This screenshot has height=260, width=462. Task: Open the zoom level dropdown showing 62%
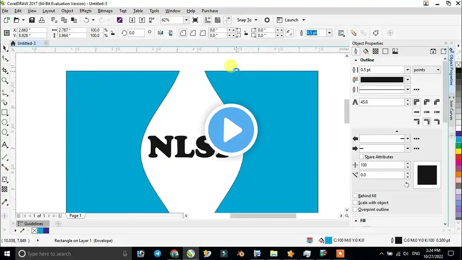tap(186, 20)
